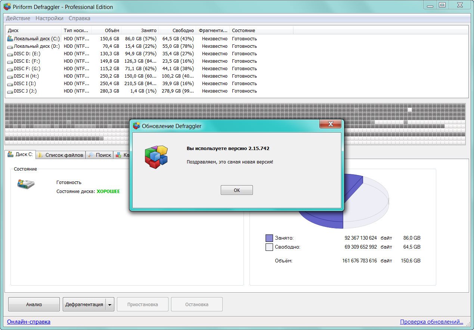Viewport: 474px width, 330px height.
Task: Click the purple Занято legend swatch
Action: coord(269,238)
